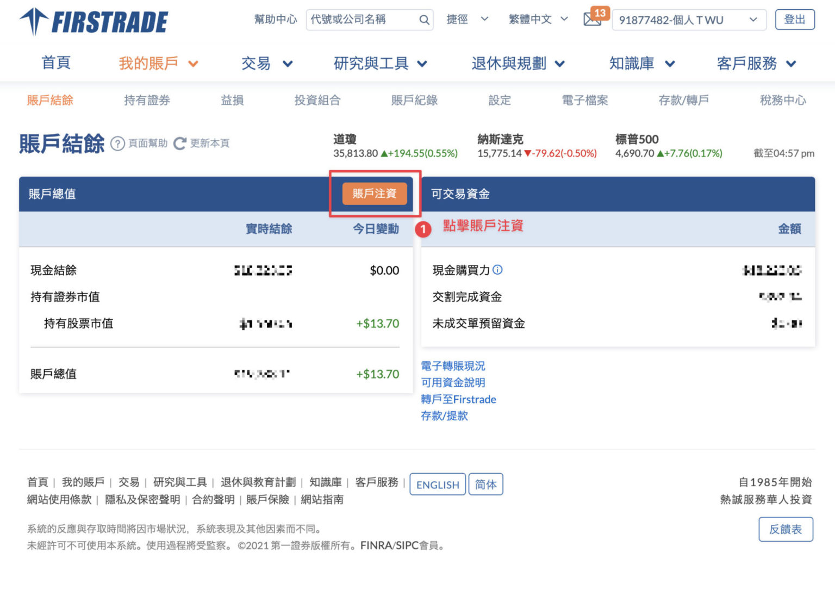Click the 存款/提款 link
This screenshot has height=589, width=835.
tap(444, 416)
